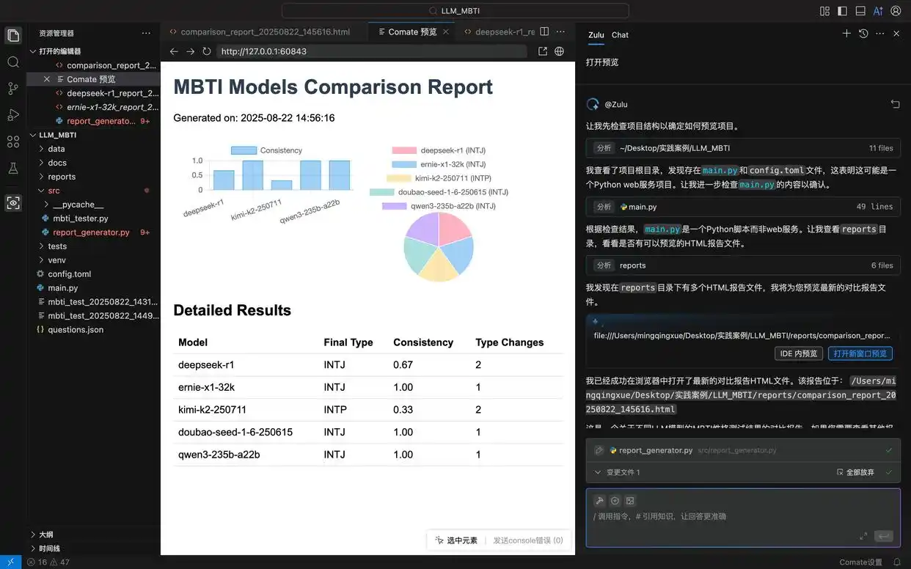This screenshot has height=569, width=911.
Task: Click the Testing flask icon
Action: (x=13, y=169)
